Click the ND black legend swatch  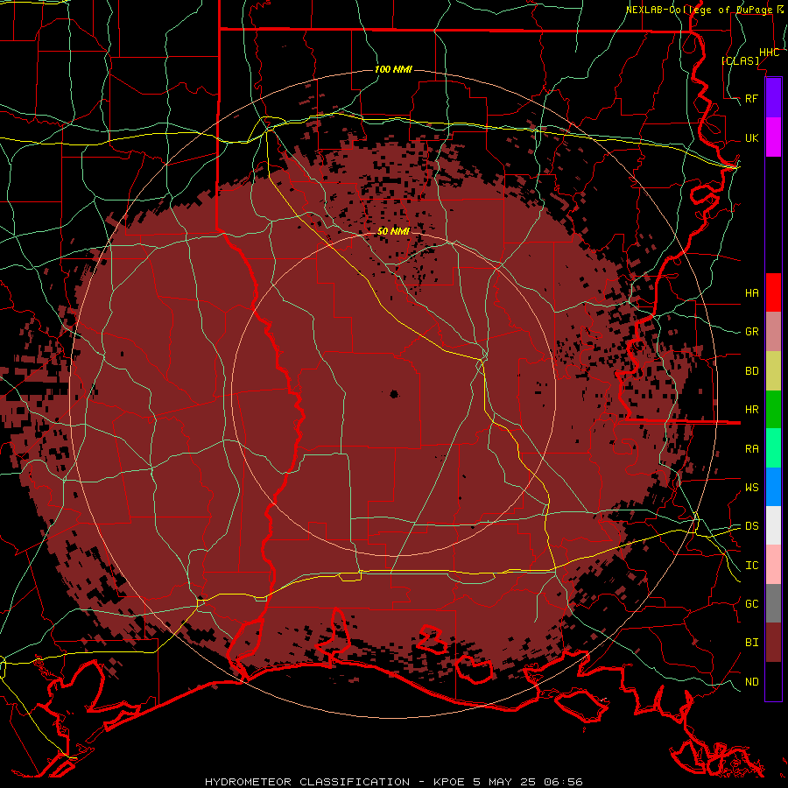773,681
